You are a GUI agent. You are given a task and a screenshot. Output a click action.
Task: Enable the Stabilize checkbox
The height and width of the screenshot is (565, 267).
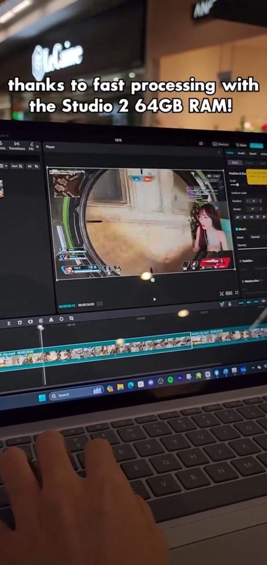(x=241, y=261)
